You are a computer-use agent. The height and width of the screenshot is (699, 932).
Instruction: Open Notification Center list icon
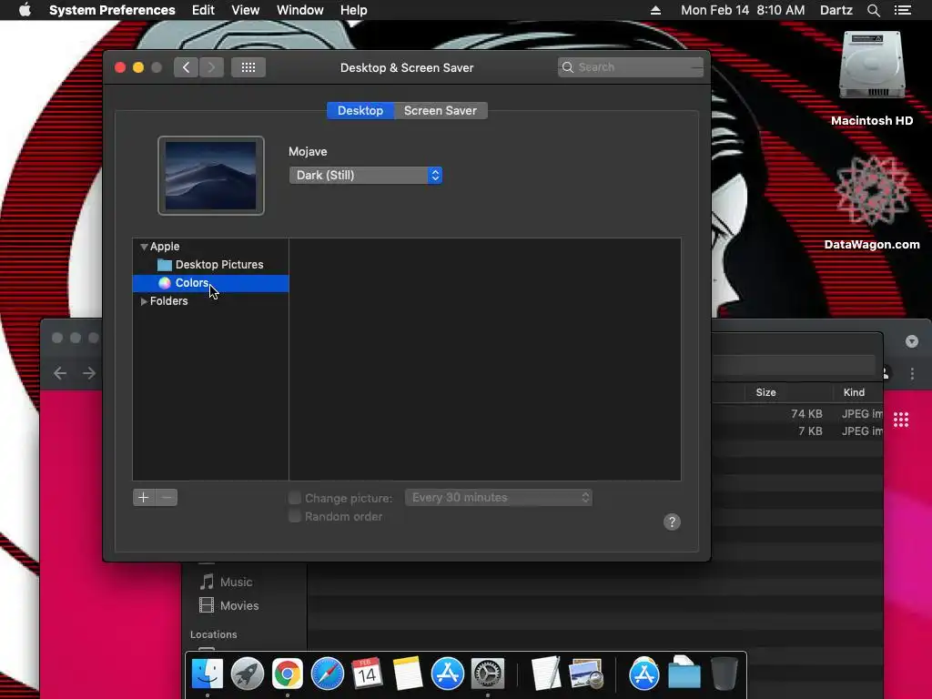(x=903, y=10)
